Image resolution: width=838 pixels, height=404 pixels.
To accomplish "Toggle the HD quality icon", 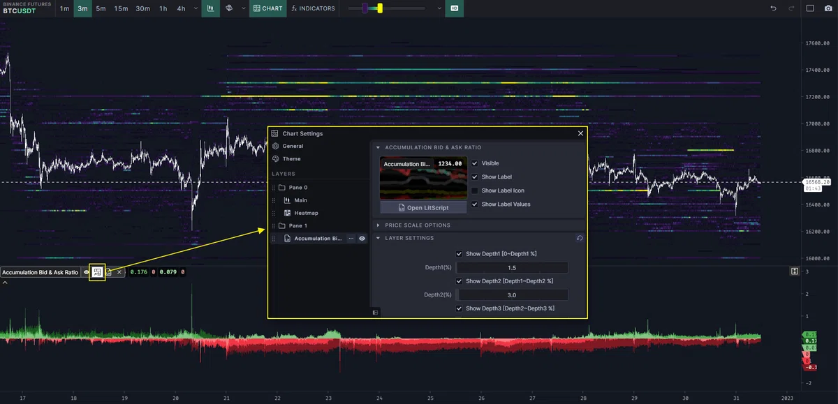I will [455, 8].
